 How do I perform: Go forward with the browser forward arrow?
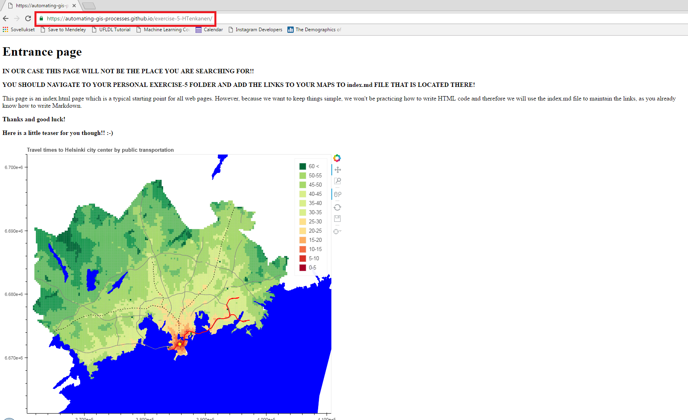coord(17,18)
